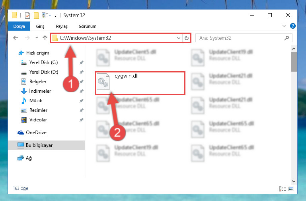Go forward with the right arrow

tap(27, 38)
